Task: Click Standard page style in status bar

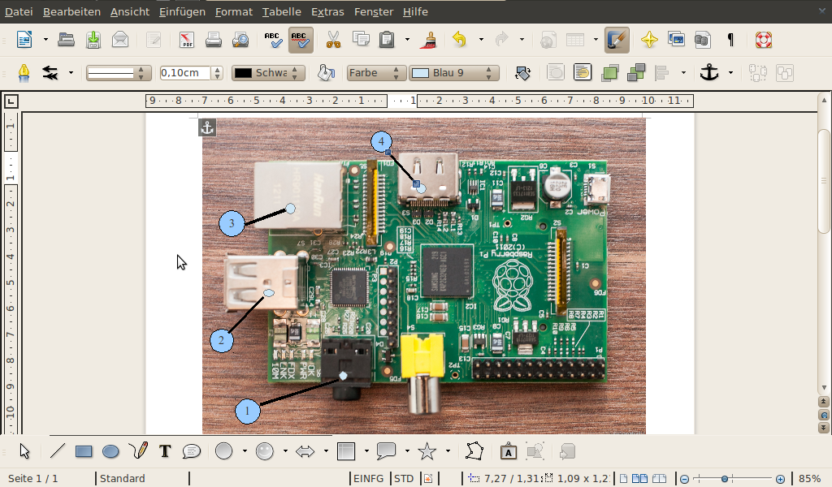Action: 122,479
